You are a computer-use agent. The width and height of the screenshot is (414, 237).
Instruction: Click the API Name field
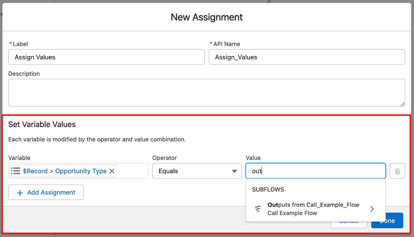click(307, 57)
